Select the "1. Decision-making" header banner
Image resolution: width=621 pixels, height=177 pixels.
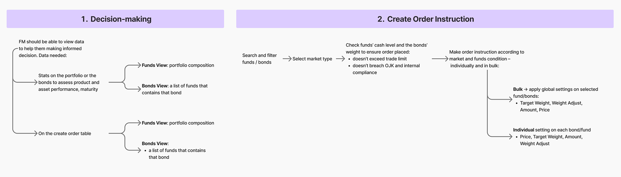click(x=115, y=19)
